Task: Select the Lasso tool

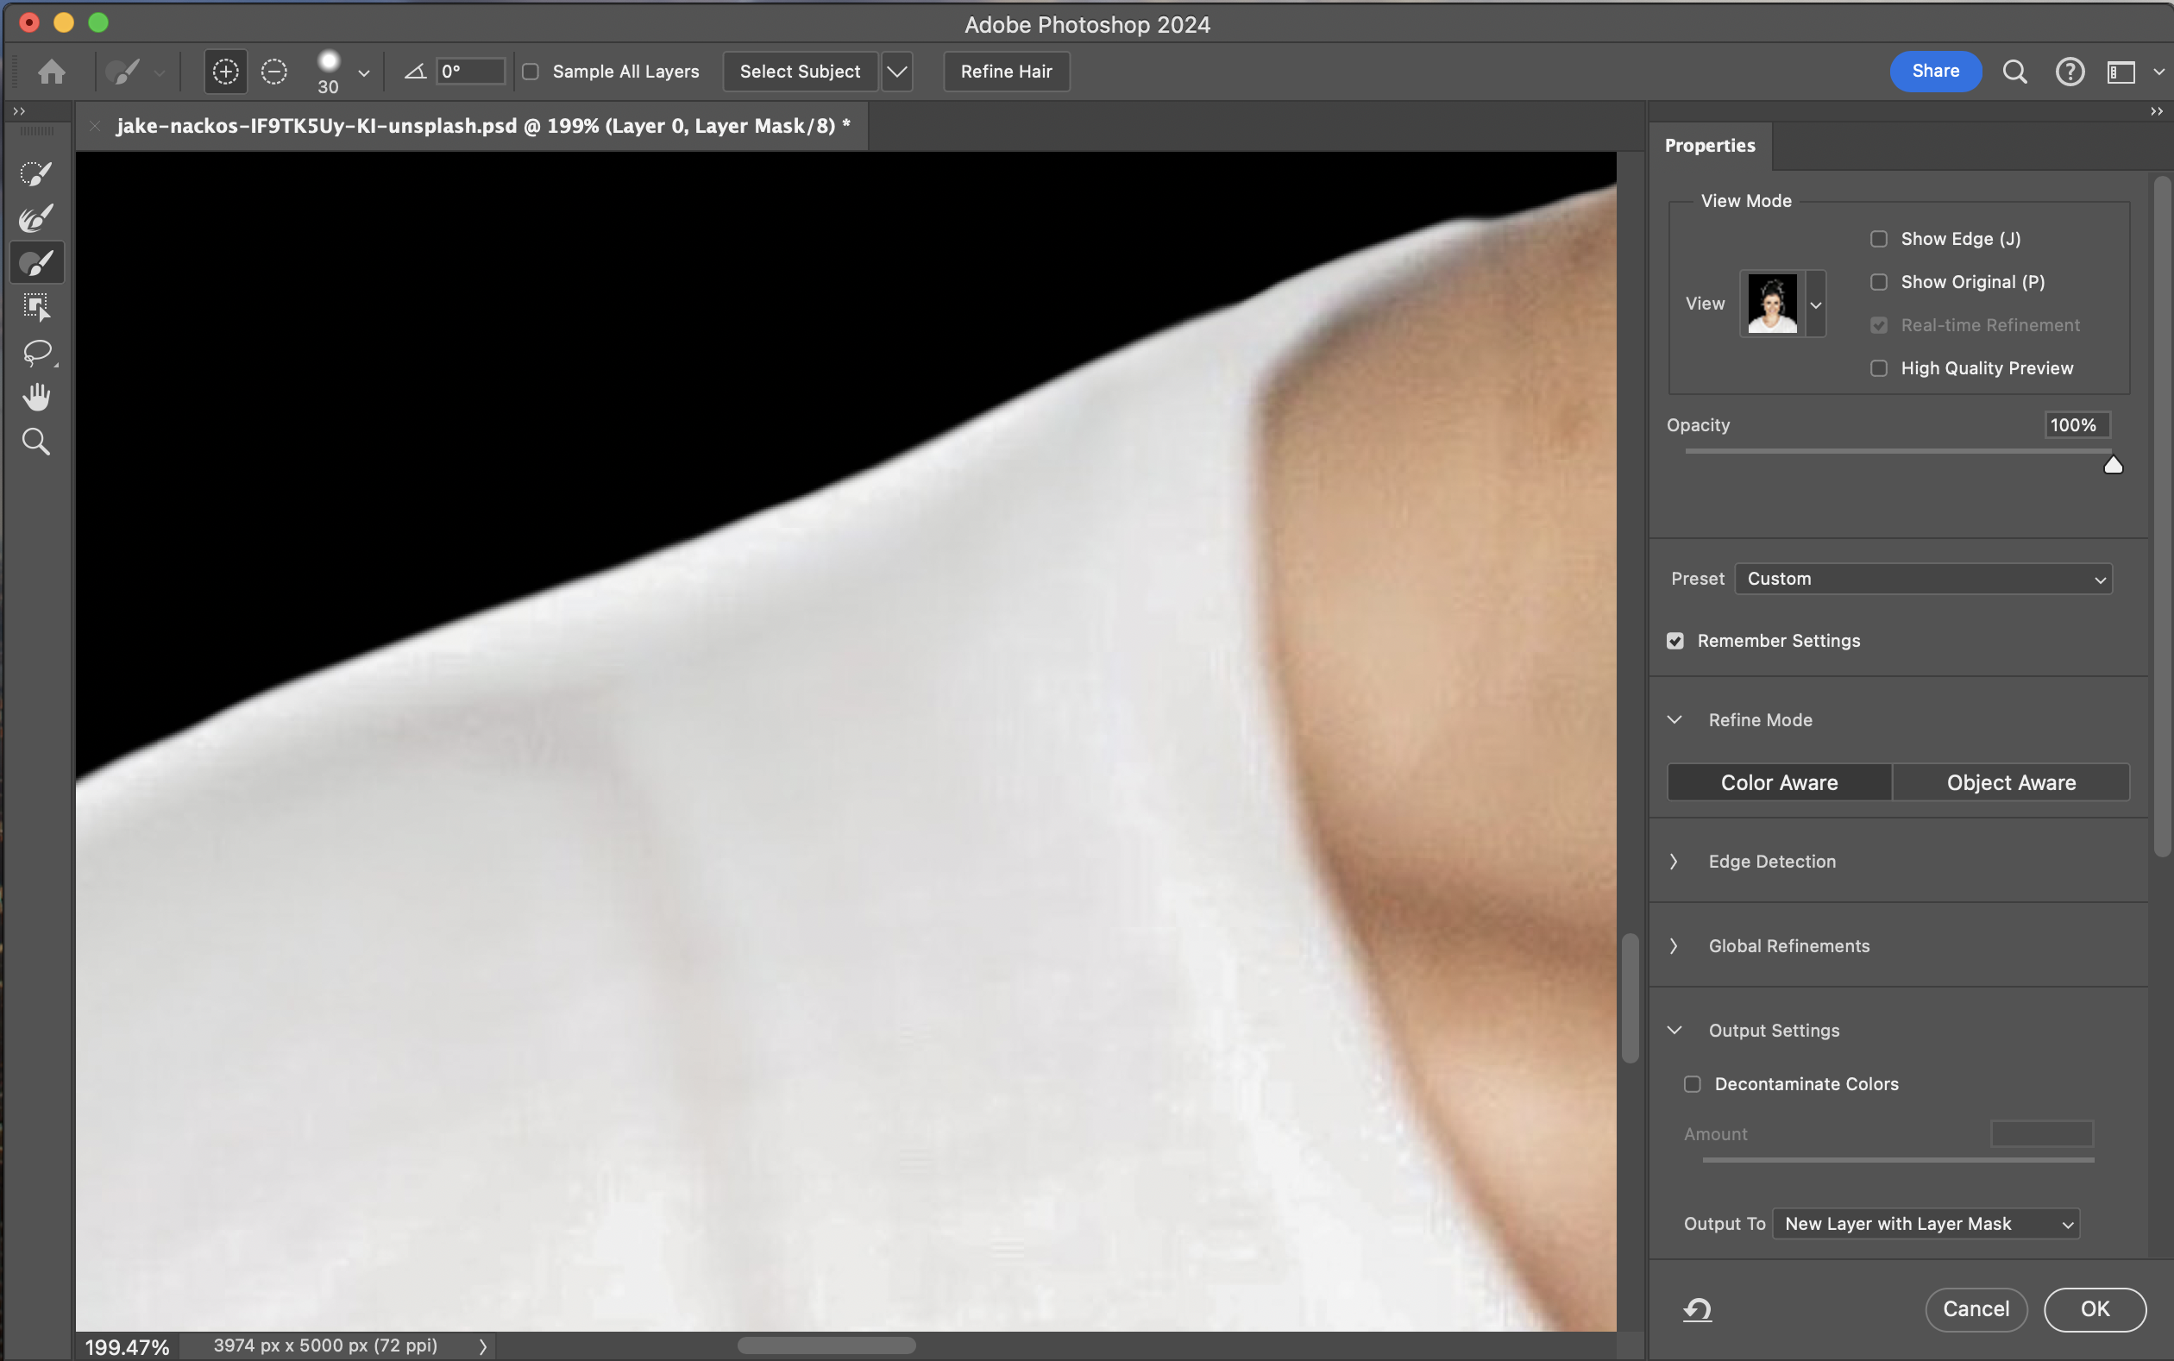Action: 36,352
